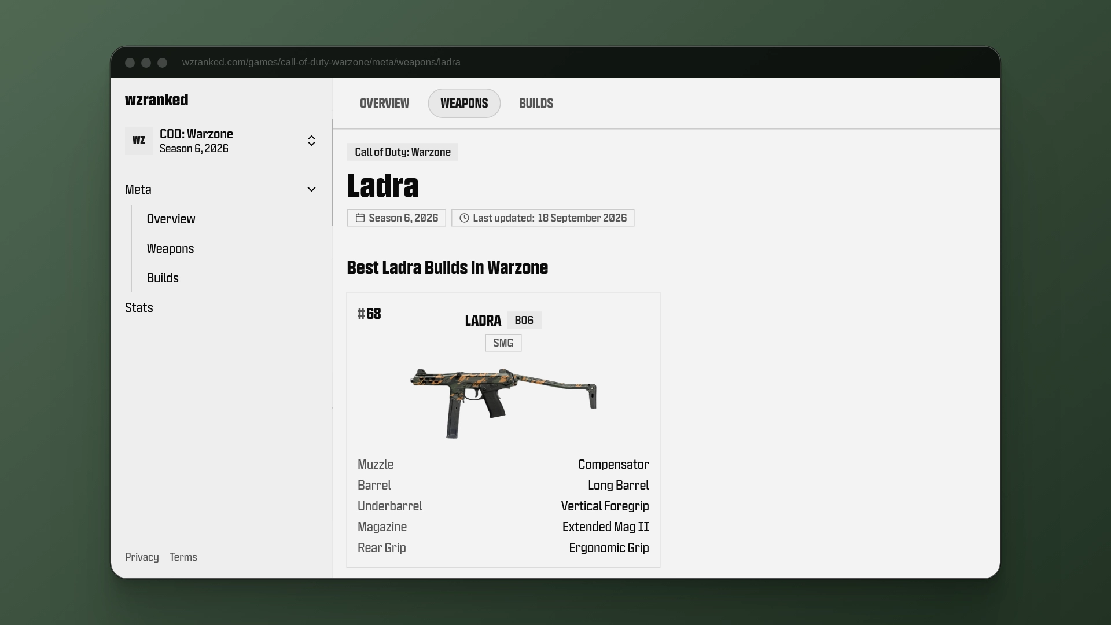
Task: Click the browser URL address bar
Action: click(321, 62)
